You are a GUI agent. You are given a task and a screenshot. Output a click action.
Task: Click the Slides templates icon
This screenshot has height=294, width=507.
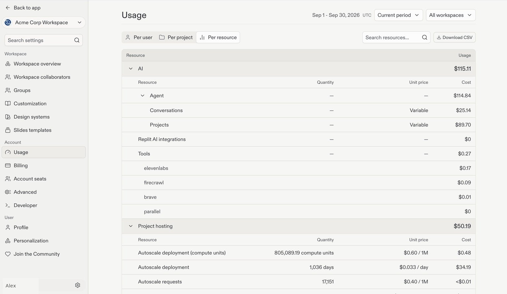8,130
